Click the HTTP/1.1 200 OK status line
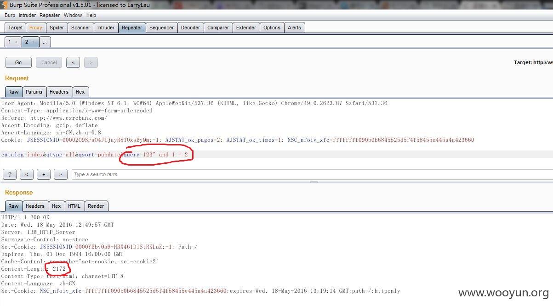This screenshot has height=306, width=553. tap(25, 217)
